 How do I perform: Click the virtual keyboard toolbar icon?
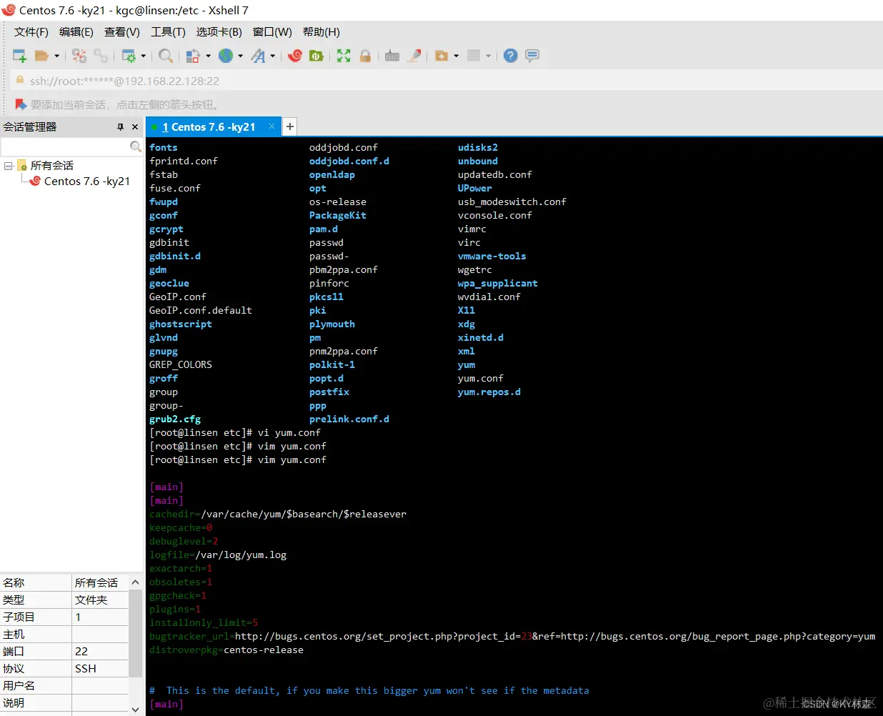(391, 56)
